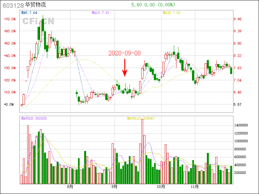
Task: Click the +60.0% axis label
Action: click(10, 31)
